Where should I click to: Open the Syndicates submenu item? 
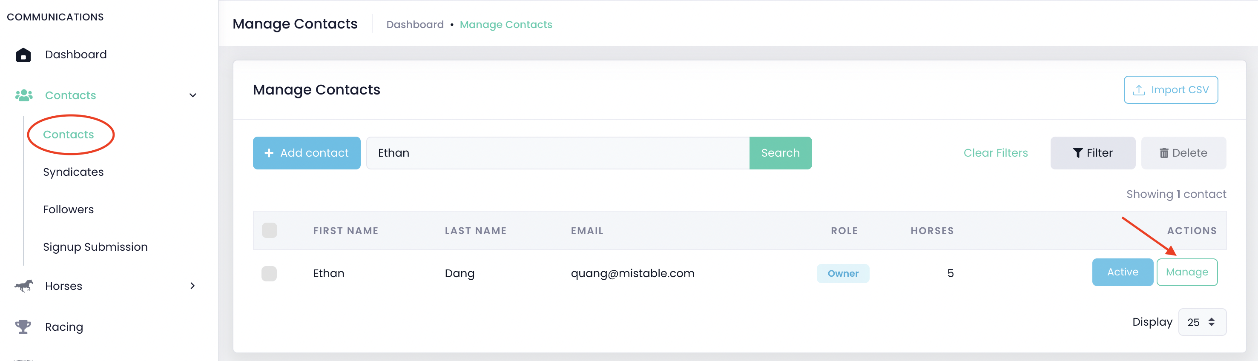73,172
